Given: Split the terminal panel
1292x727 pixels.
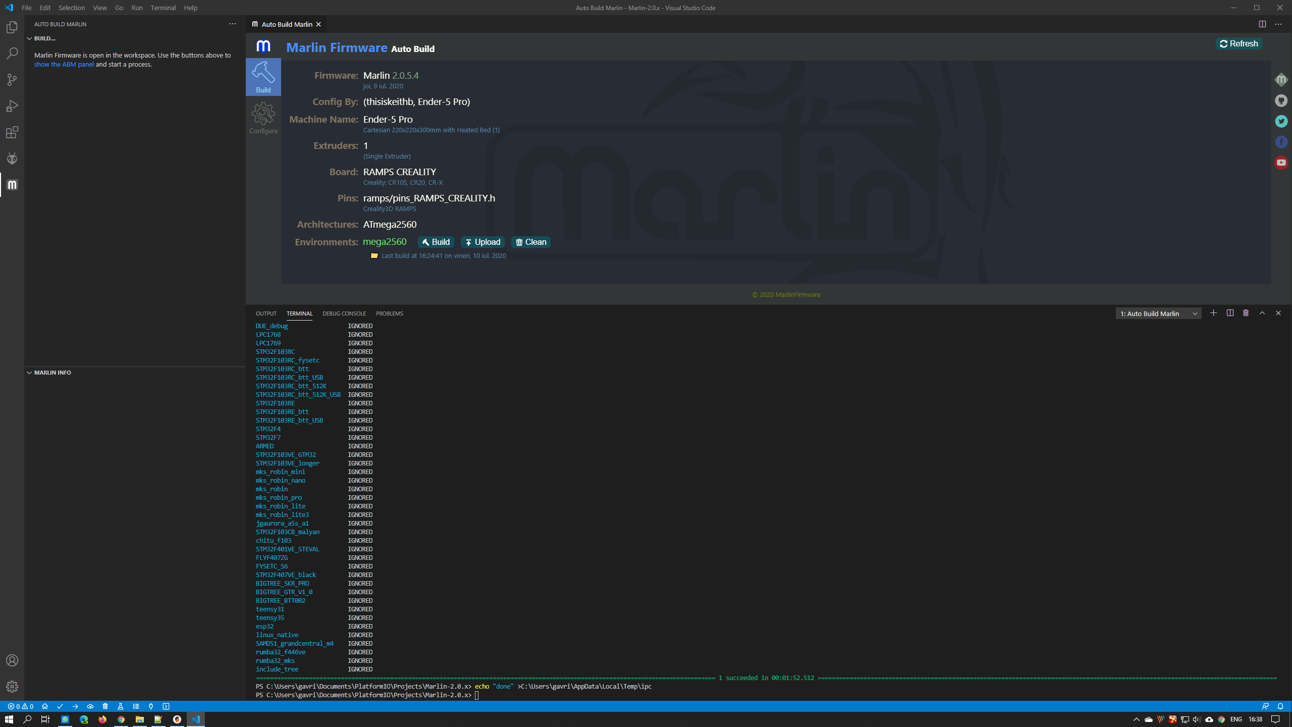Looking at the screenshot, I should tap(1230, 313).
